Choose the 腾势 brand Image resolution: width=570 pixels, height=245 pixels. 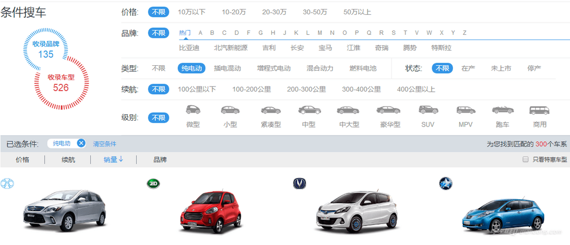point(410,48)
